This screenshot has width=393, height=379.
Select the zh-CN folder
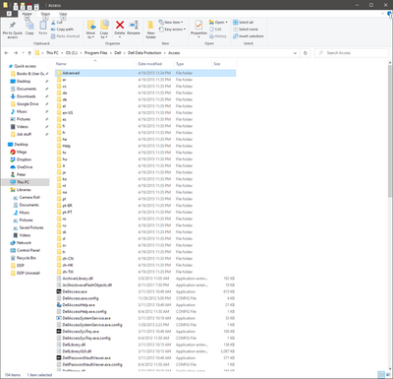coord(145,259)
